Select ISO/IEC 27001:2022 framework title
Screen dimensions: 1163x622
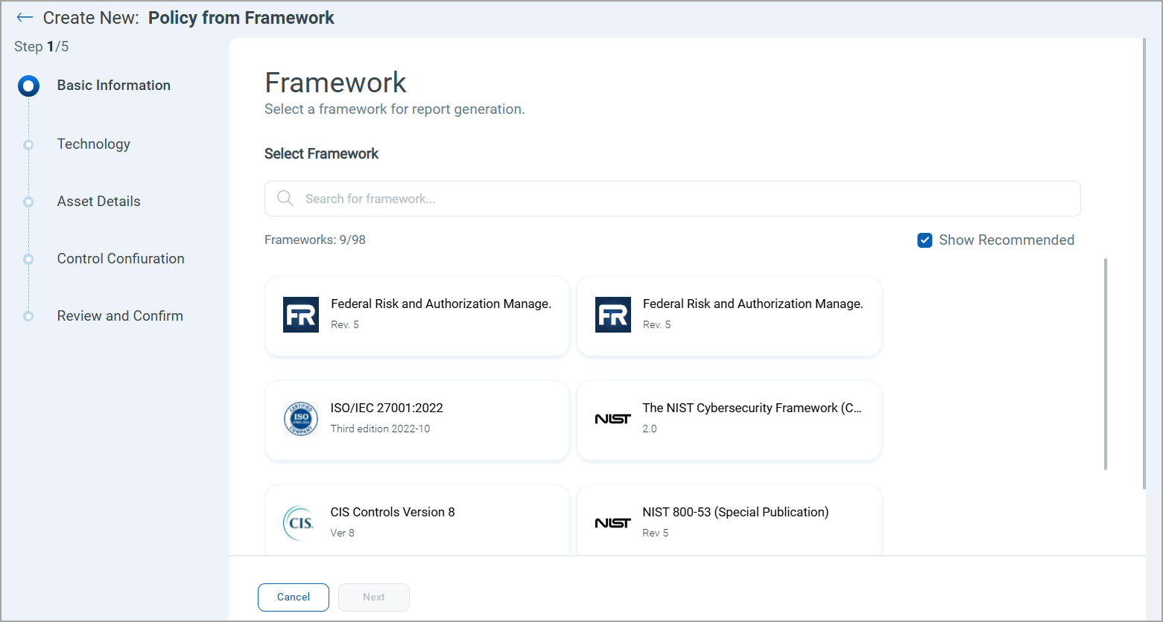coord(387,408)
